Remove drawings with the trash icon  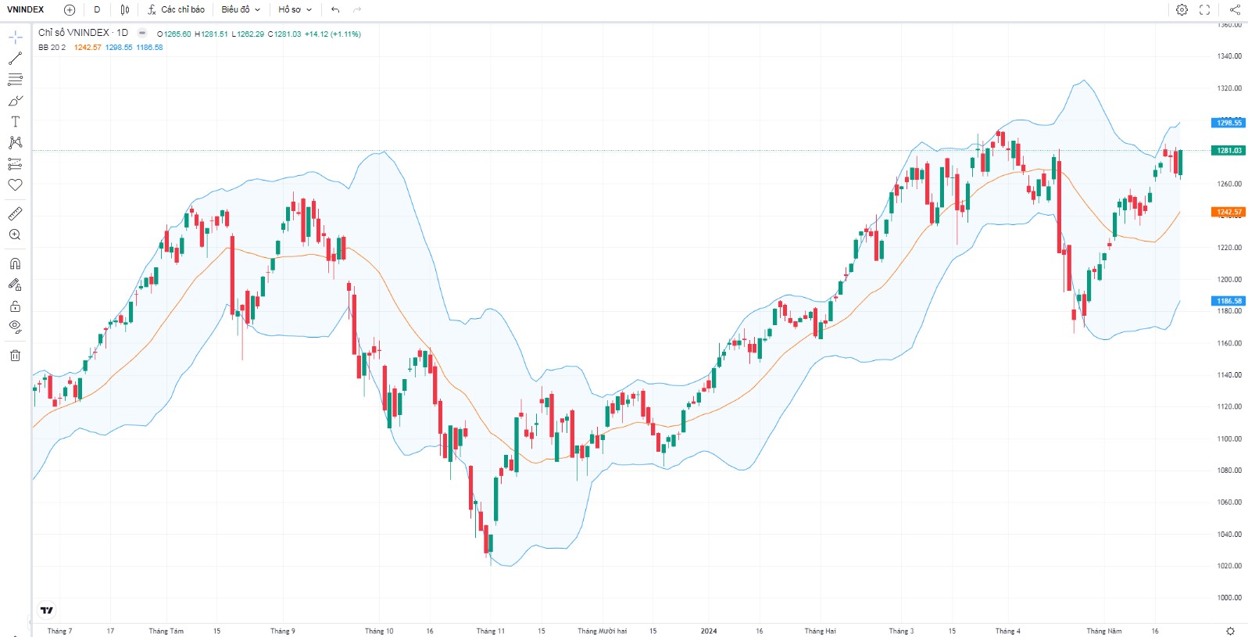[x=15, y=356]
